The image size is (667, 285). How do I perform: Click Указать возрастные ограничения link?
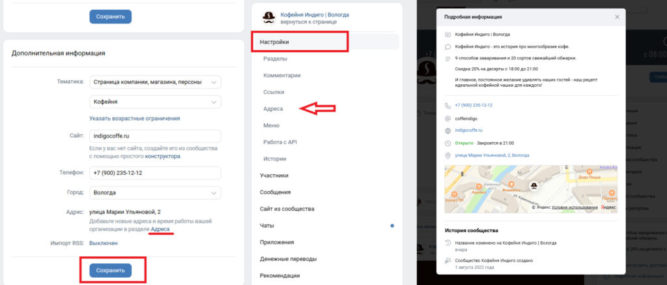pos(134,119)
